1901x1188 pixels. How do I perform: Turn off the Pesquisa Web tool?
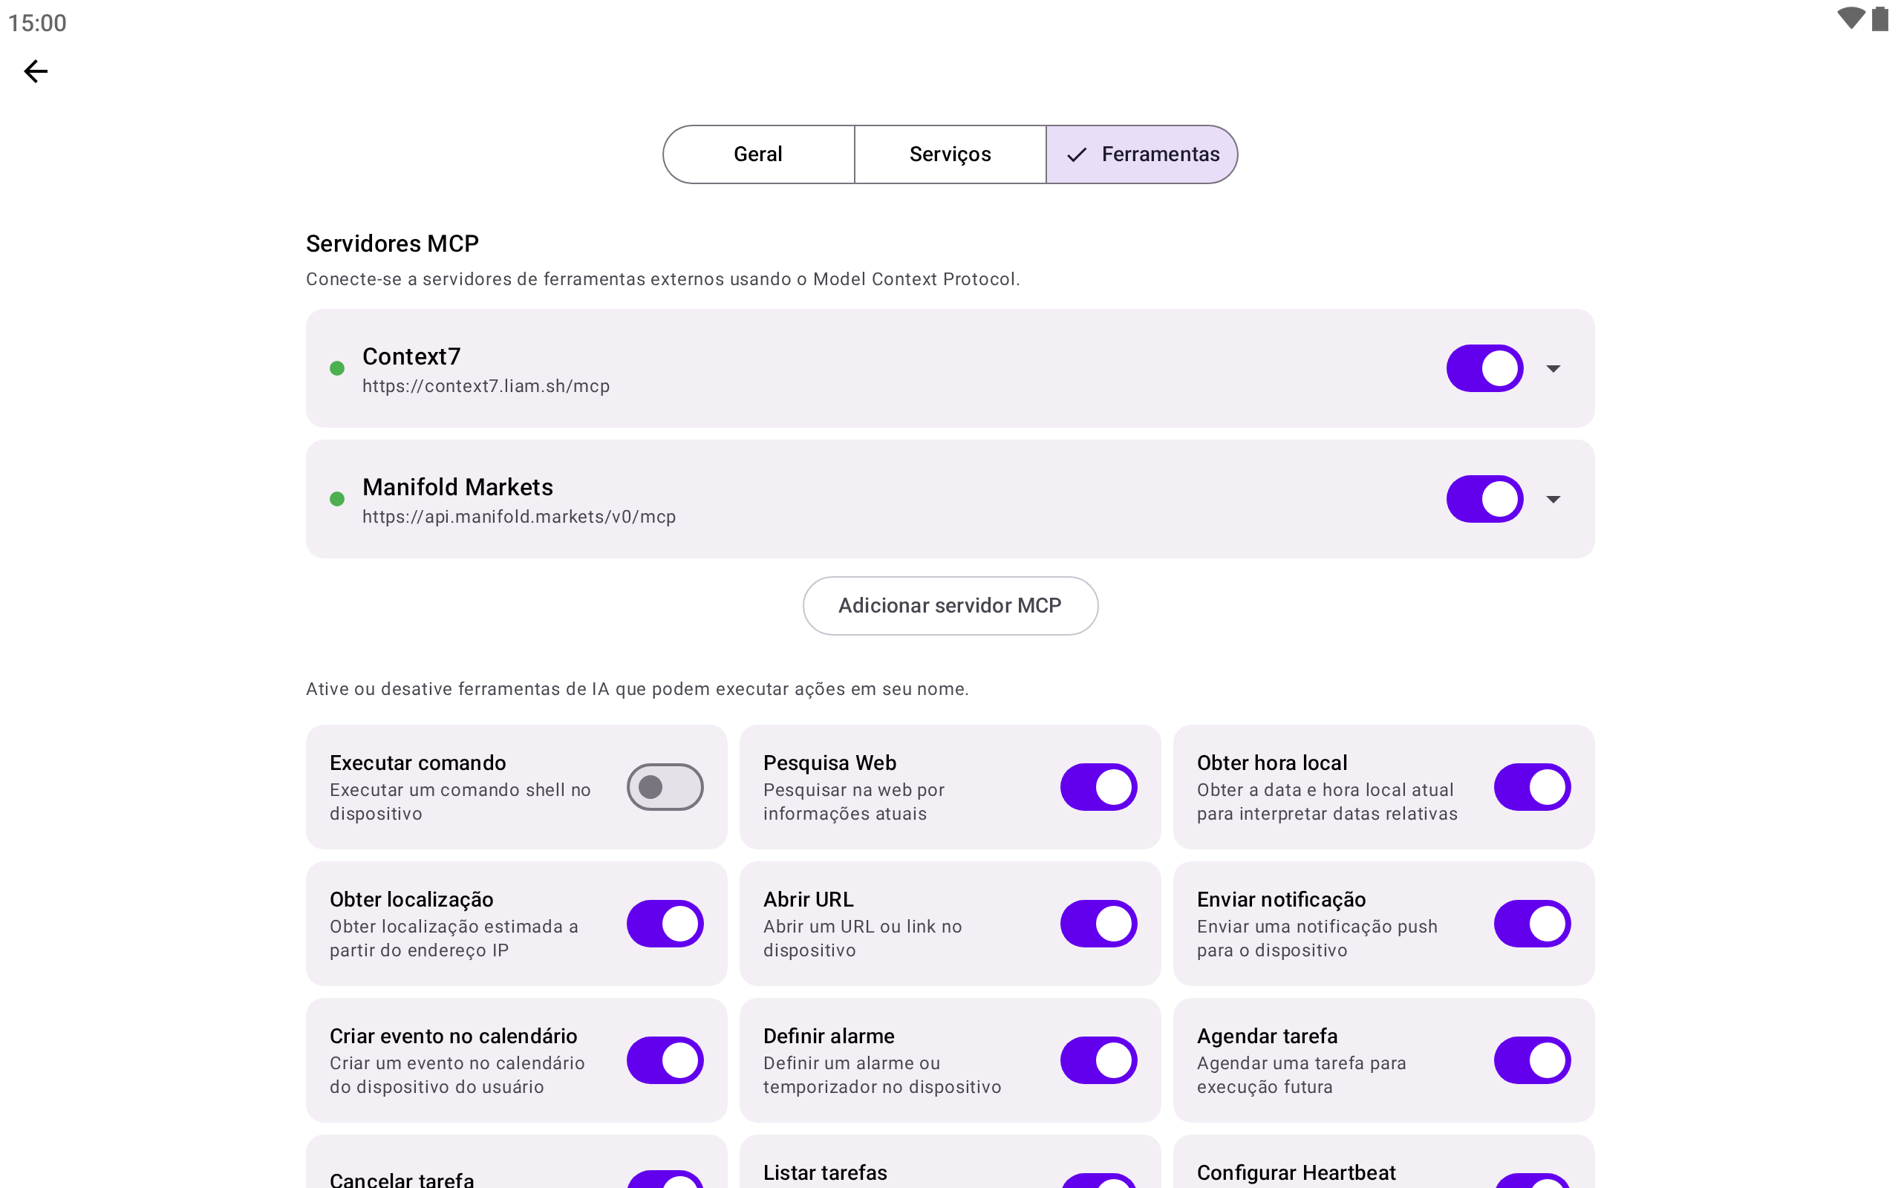tap(1098, 786)
